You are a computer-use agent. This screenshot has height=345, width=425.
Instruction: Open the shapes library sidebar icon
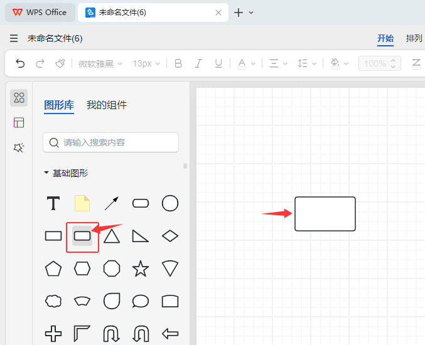pos(19,98)
